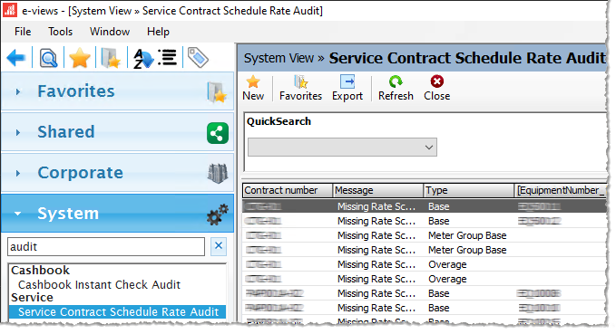
Task: Click the gold star favorites icon in sidebar toolbar
Action: [x=80, y=59]
